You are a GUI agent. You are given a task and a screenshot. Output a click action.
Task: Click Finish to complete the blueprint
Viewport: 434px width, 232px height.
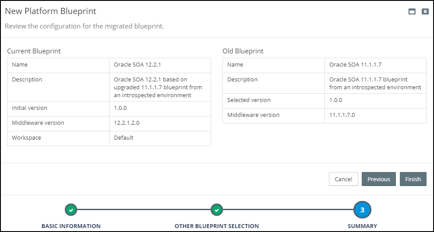pyautogui.click(x=413, y=179)
